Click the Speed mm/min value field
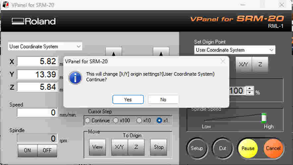 pyautogui.click(x=37, y=113)
